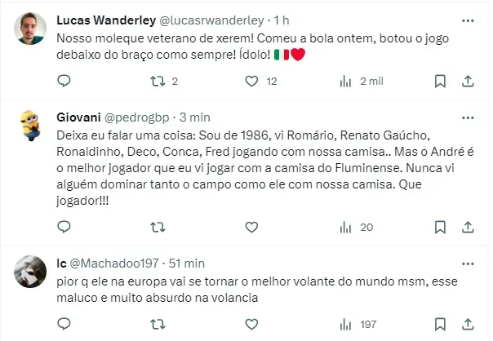This screenshot has width=493, height=341.
Task: Like Lucas Wanderley's tweet
Action: pos(251,81)
